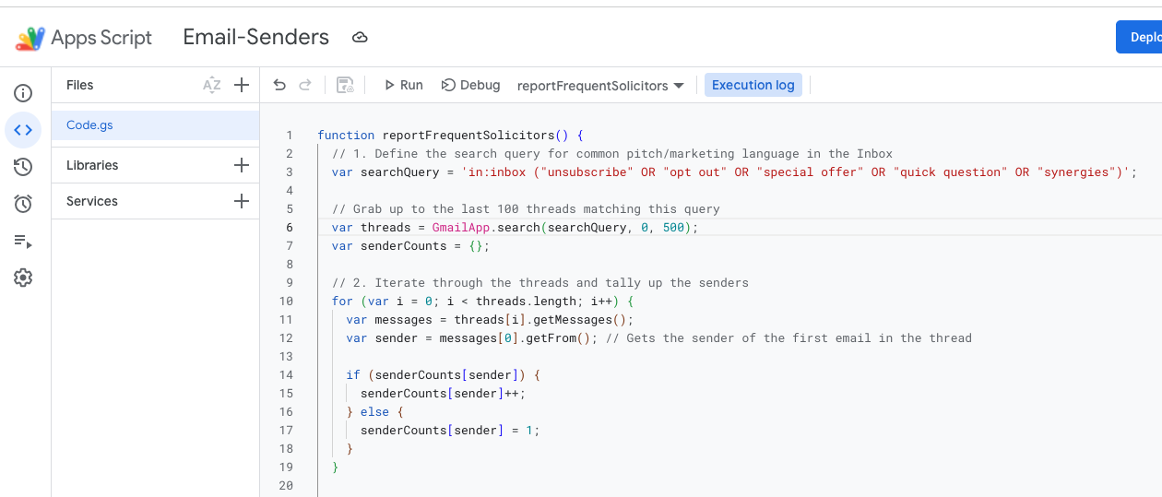Open Project History clock icon
1162x497 pixels.
pyautogui.click(x=23, y=167)
